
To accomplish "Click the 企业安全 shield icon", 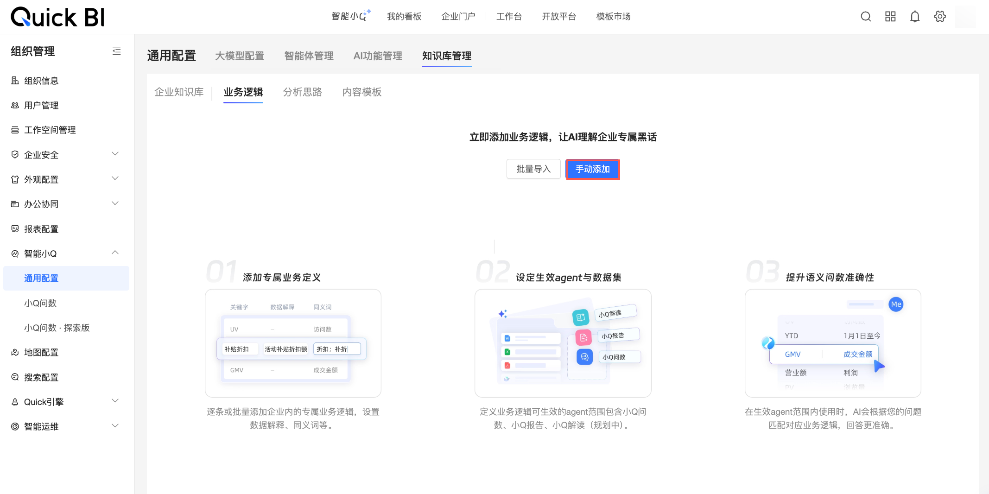I will [x=15, y=154].
